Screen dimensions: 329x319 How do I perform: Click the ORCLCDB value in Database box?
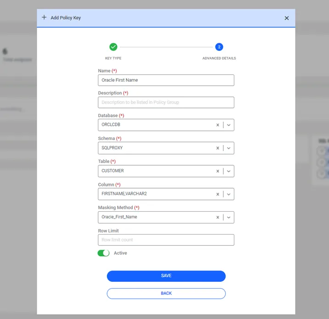point(111,124)
